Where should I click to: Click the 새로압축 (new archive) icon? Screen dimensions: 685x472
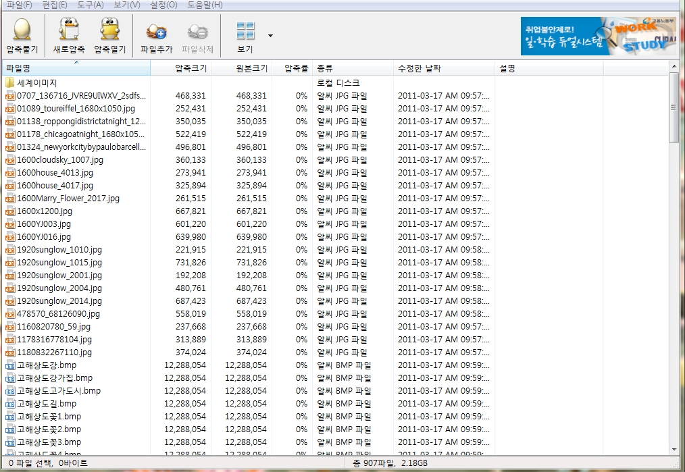point(69,30)
